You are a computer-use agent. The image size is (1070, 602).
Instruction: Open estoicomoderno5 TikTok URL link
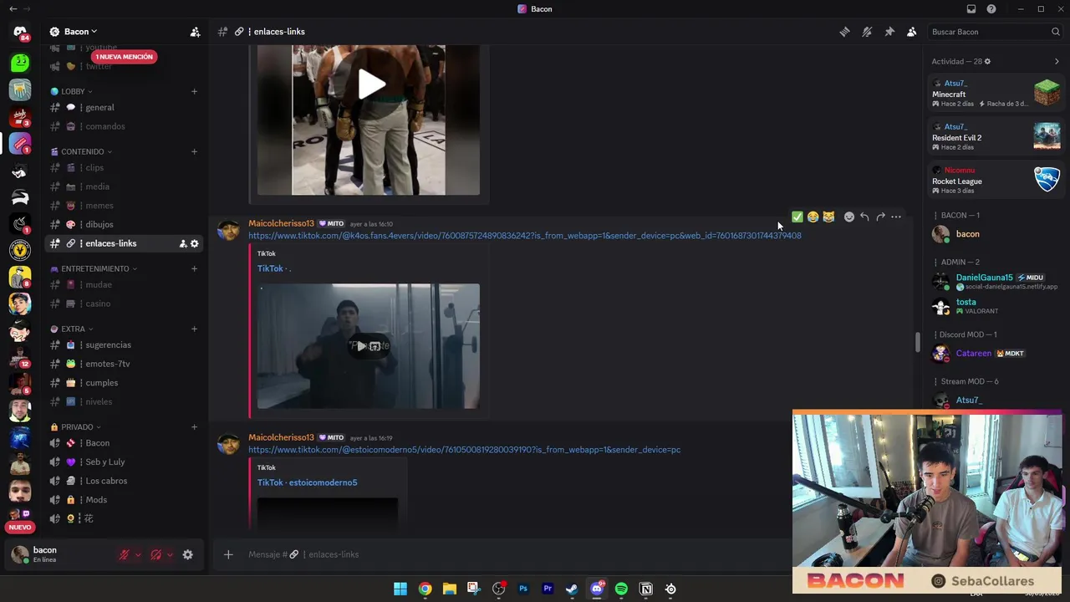point(464,450)
